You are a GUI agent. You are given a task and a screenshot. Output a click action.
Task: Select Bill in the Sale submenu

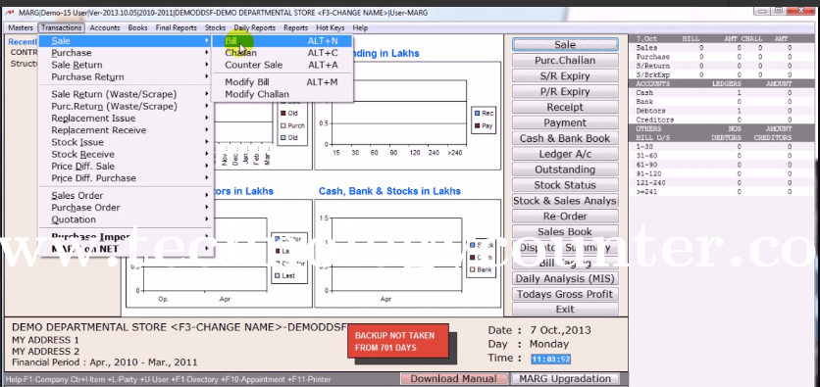pos(282,41)
